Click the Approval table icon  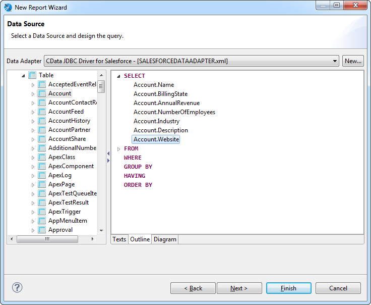(42, 230)
